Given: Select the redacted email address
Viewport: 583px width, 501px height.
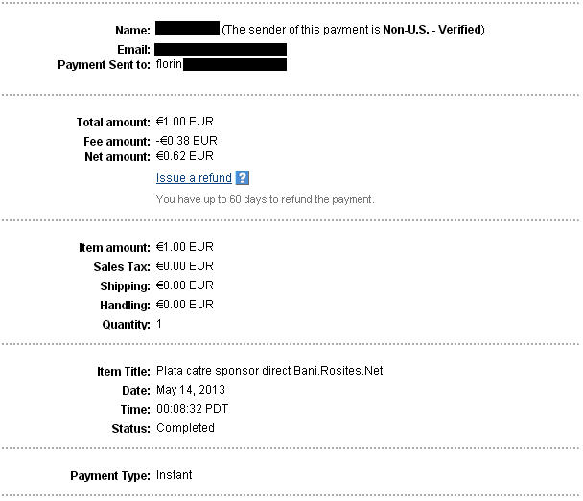Looking at the screenshot, I should point(221,49).
